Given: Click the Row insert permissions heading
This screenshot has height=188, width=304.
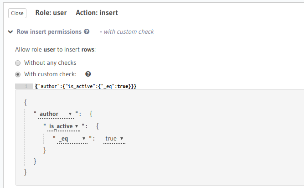Looking at the screenshot, I should tap(49, 32).
